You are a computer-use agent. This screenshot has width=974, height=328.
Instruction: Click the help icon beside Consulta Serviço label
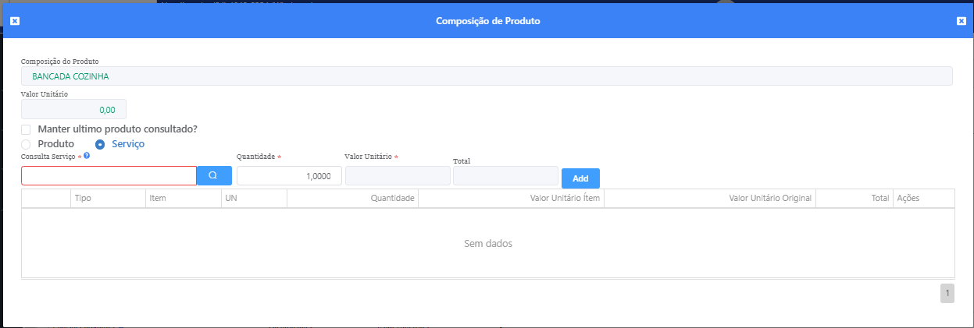coord(87,156)
